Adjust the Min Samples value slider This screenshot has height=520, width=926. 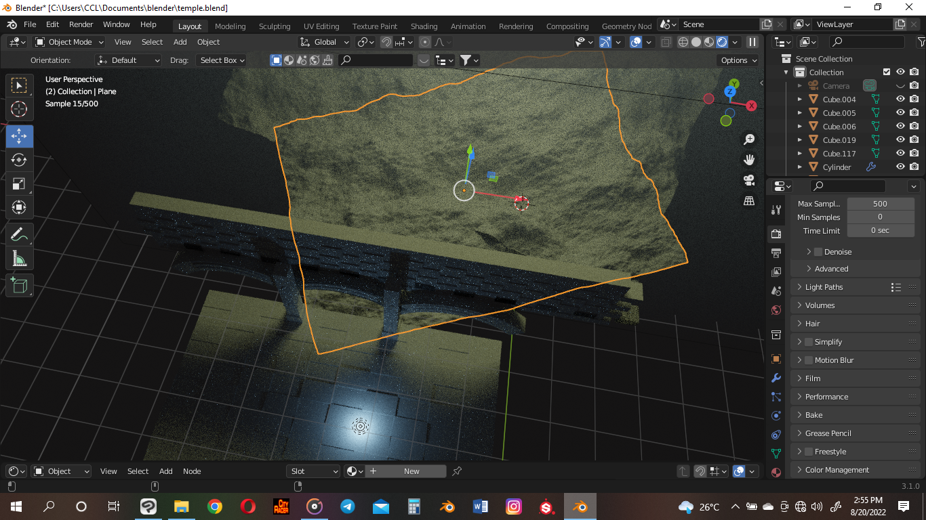coord(881,217)
